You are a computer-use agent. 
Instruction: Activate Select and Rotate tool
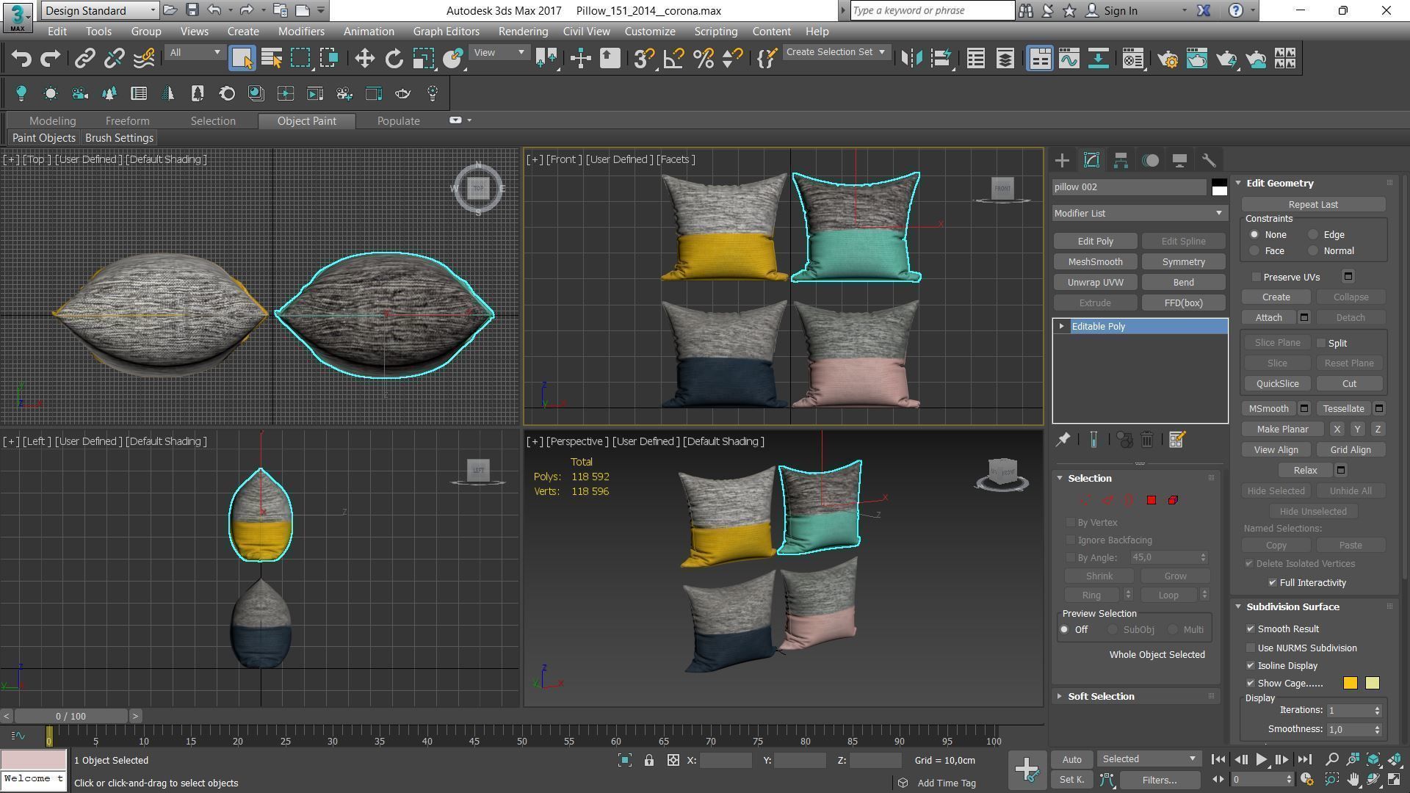(x=394, y=59)
